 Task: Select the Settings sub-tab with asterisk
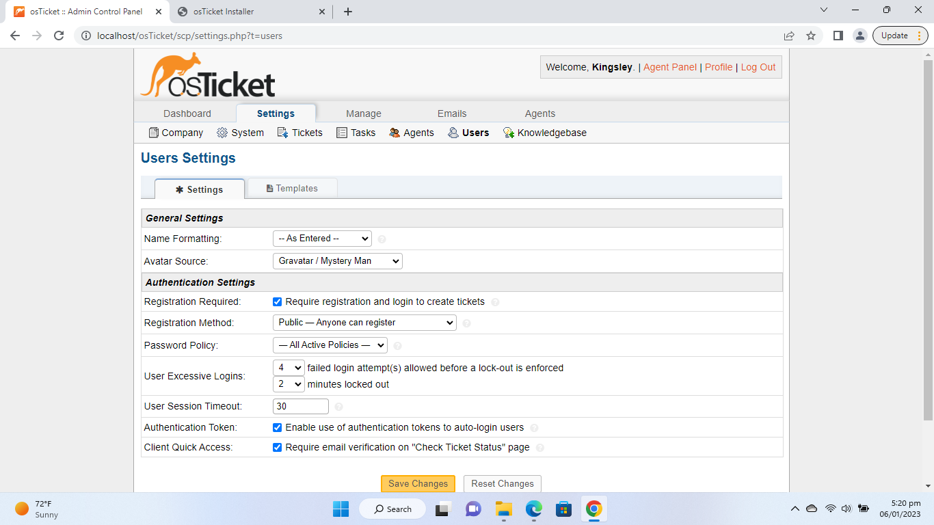coord(200,189)
